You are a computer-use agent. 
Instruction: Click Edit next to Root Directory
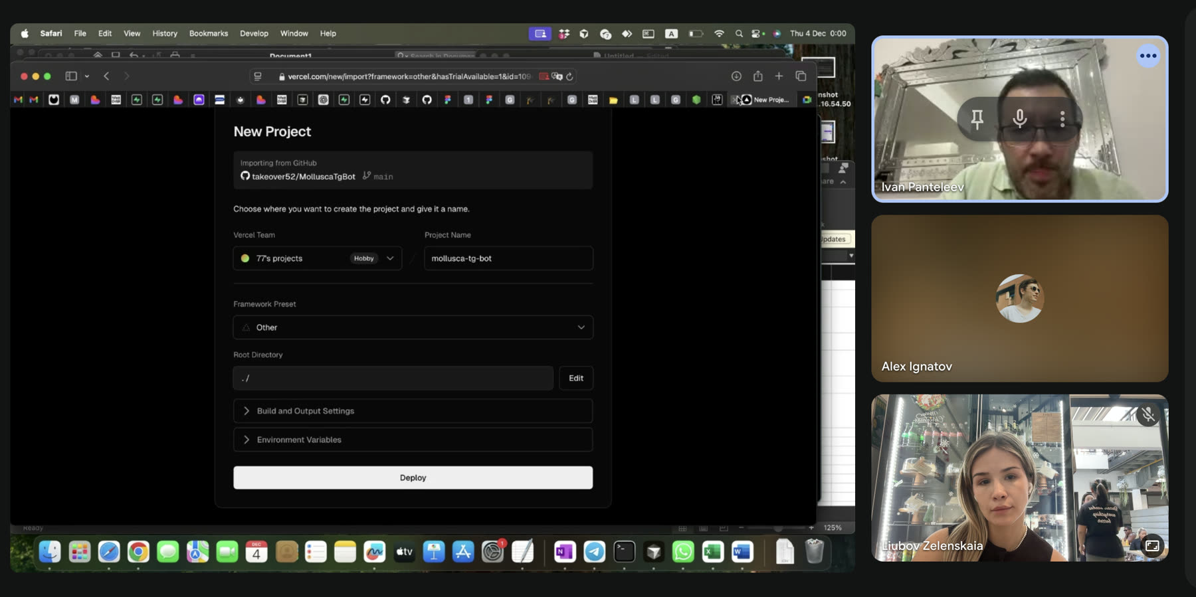pos(576,379)
